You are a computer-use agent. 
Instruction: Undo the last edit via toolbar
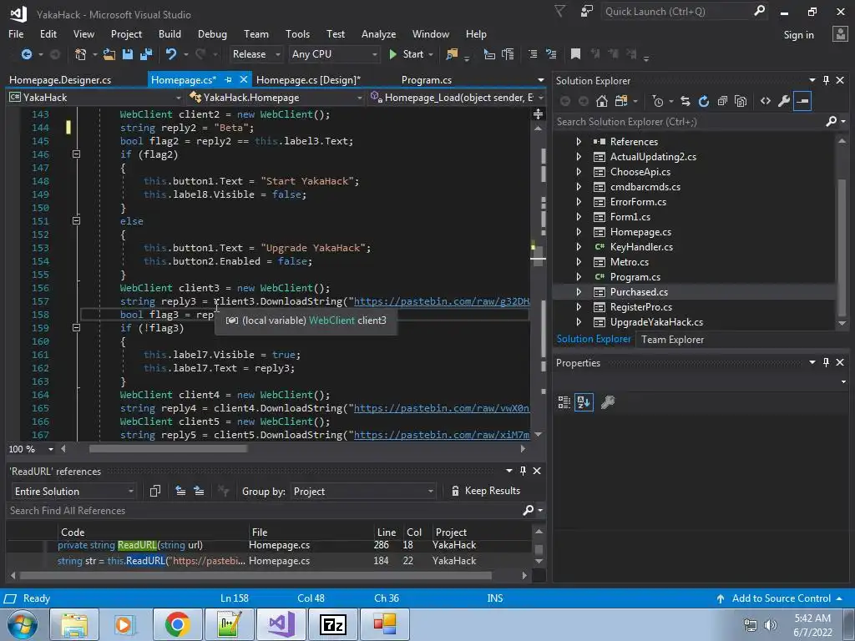point(171,54)
